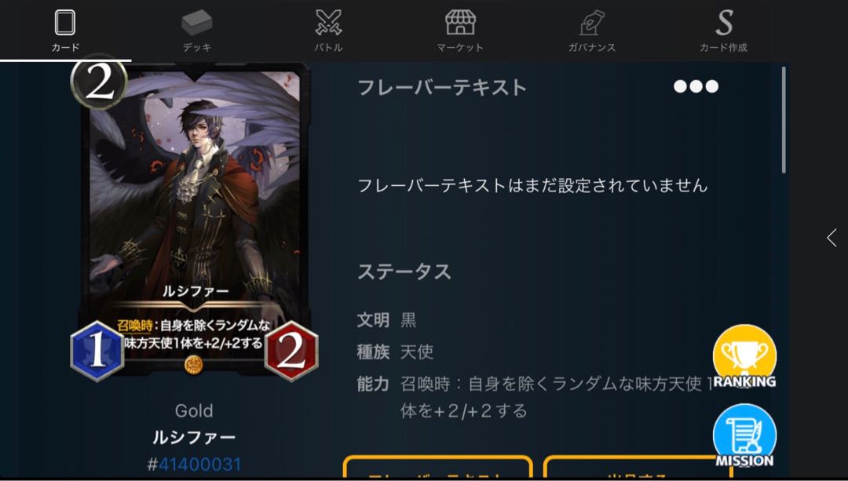Go to バトル crossed swords icon

[x=328, y=23]
